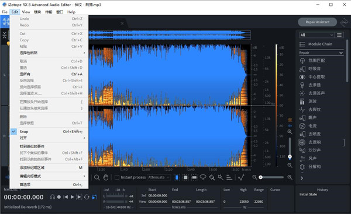Image resolution: width=351 pixels, height=214 pixels.
Task: Start playback with the Play button
Action: tap(73, 197)
